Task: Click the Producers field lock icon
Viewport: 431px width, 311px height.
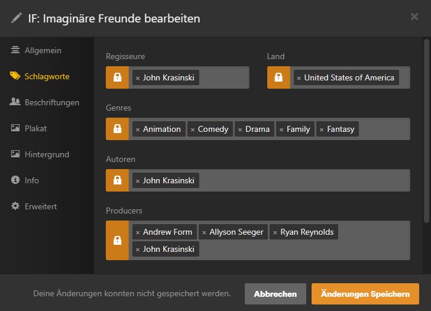Action: tap(117, 240)
